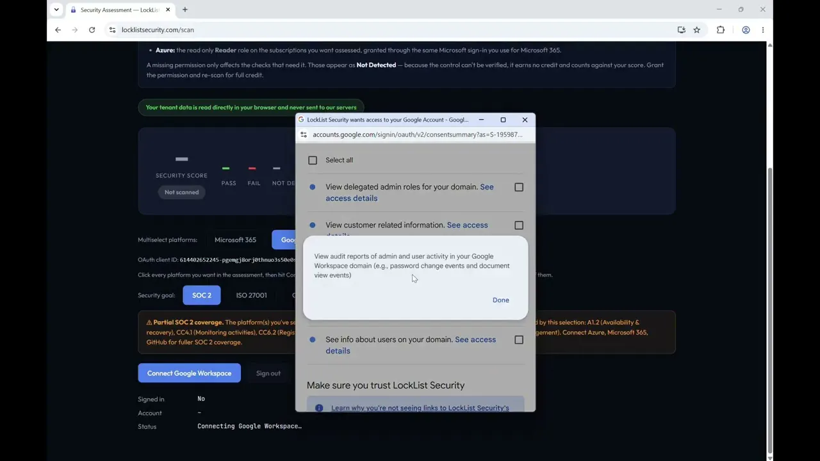Select the ISO 27001 security goal
Screen dimensions: 820x461
[251, 295]
